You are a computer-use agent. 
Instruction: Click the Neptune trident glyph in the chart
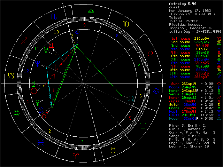(38, 64)
